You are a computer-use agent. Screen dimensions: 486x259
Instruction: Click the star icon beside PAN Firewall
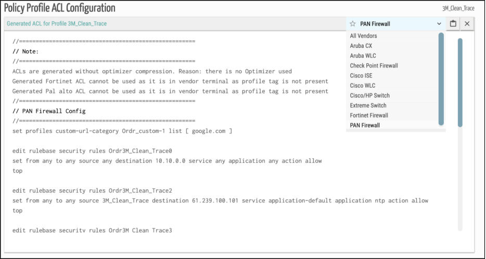pyautogui.click(x=353, y=24)
